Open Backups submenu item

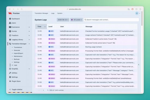[x=17, y=59]
